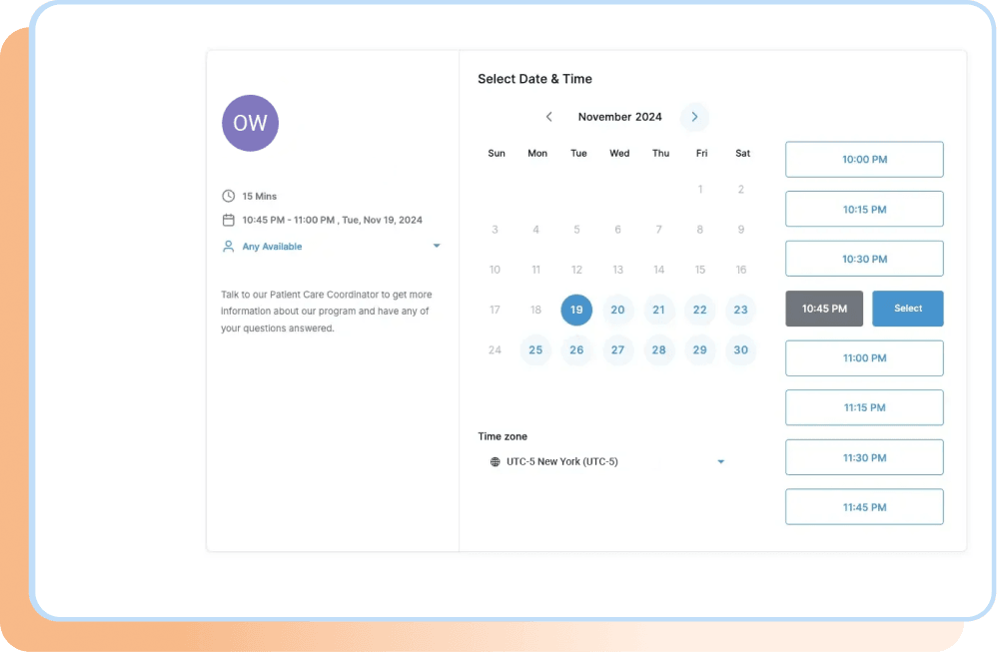Click the person icon beside Any Available

click(227, 246)
